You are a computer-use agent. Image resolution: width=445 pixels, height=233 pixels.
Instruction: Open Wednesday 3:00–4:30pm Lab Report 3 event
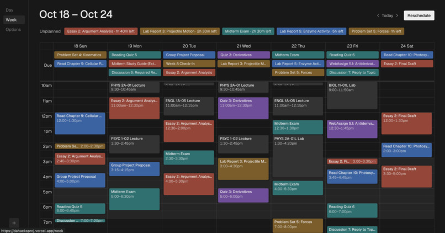click(x=243, y=169)
